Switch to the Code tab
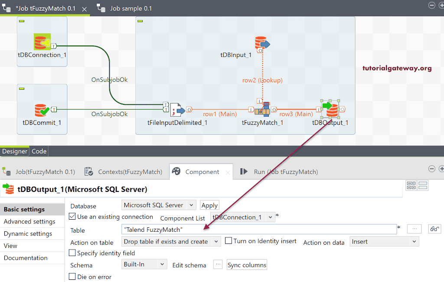The image size is (444, 282). [39, 151]
